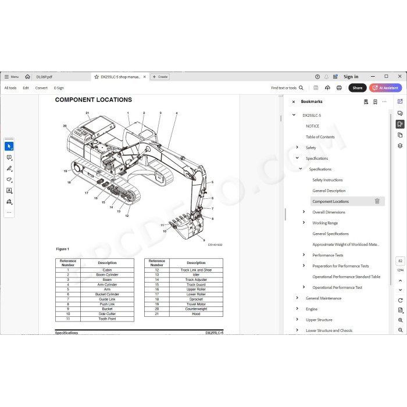Expand the Safety bookmark
Viewport: 407px width, 407px height.
[x=297, y=148]
